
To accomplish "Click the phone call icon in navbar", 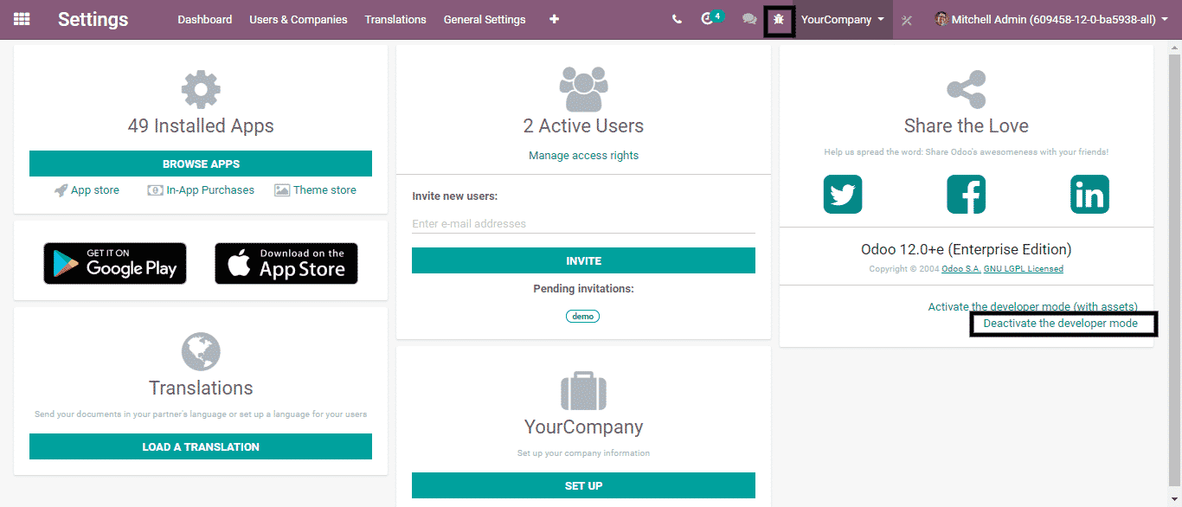I will point(677,19).
